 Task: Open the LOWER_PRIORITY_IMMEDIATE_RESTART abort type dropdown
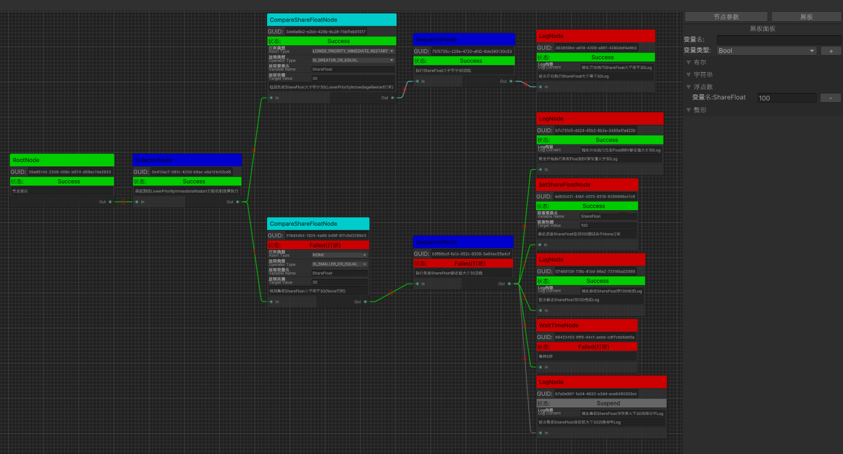[353, 51]
